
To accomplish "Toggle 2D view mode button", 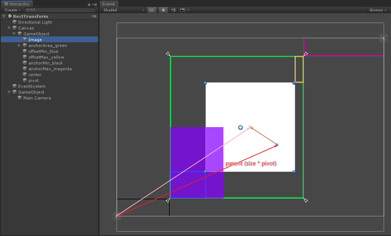I will (151, 10).
